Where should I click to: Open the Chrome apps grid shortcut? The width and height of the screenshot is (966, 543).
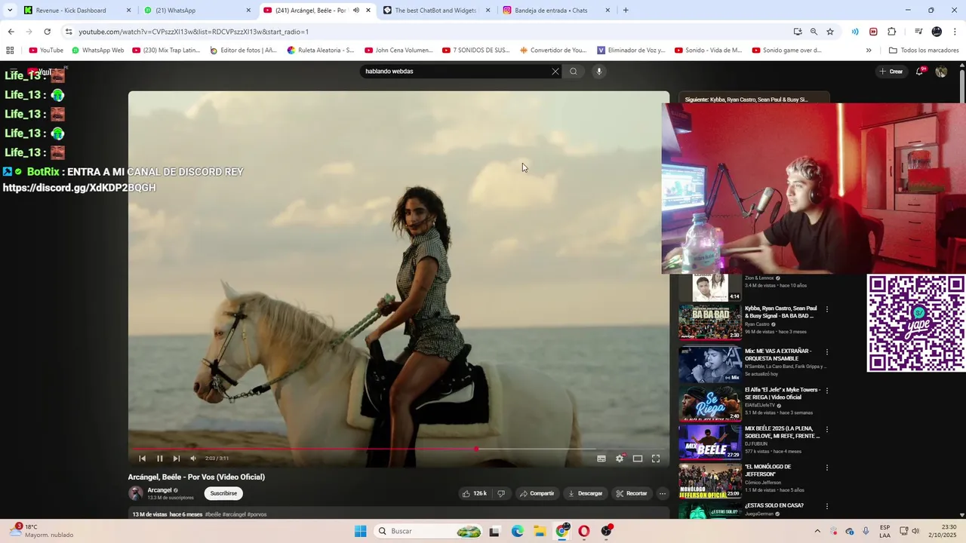pos(10,51)
